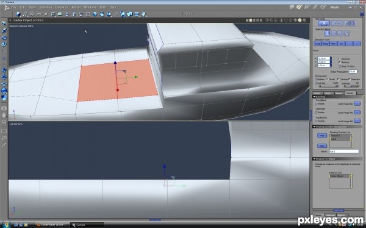Click the paintbrush room icon at top right

(315, 7)
